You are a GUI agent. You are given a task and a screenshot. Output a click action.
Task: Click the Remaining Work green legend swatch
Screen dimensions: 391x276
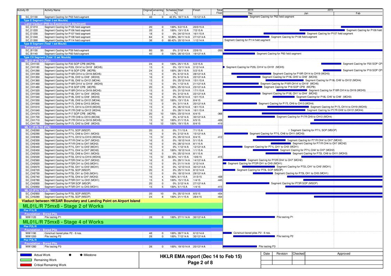pos(25,260)
